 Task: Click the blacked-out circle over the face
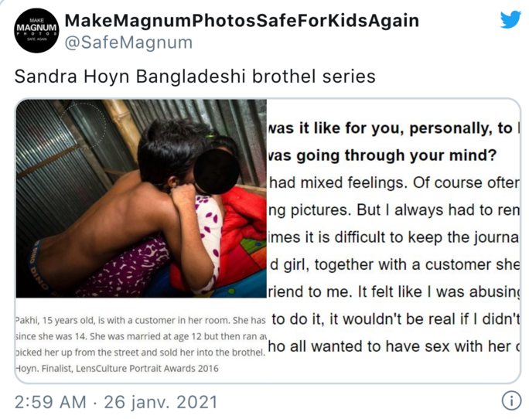click(x=217, y=172)
